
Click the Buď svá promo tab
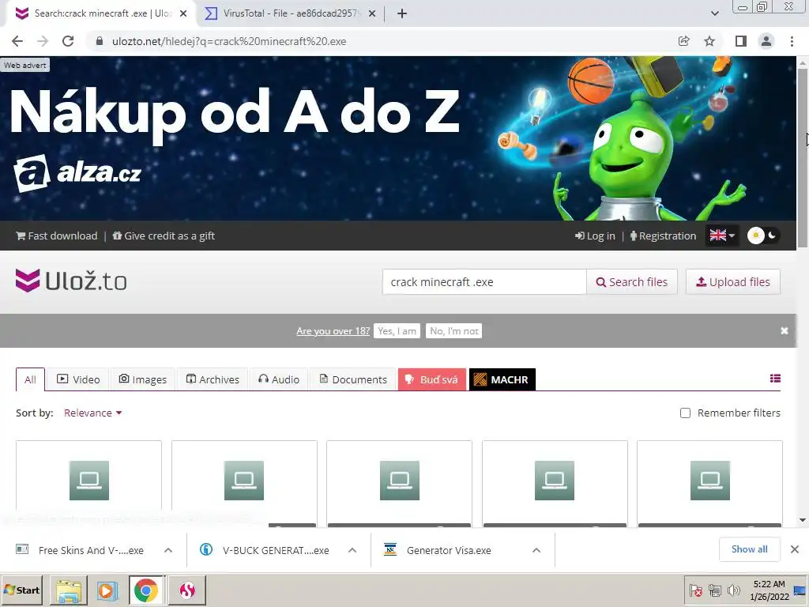coord(432,379)
